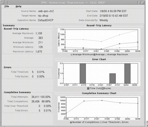Click the Busies legend swatch
The height and width of the screenshot is (127, 148).
103,88
